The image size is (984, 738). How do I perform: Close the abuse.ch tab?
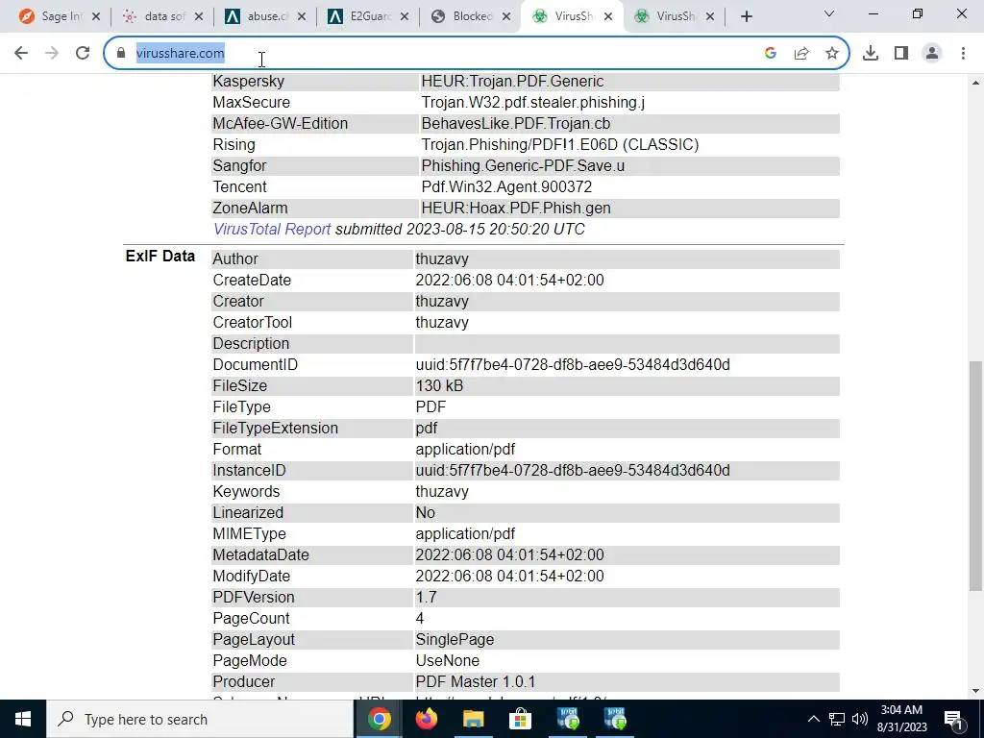[302, 17]
